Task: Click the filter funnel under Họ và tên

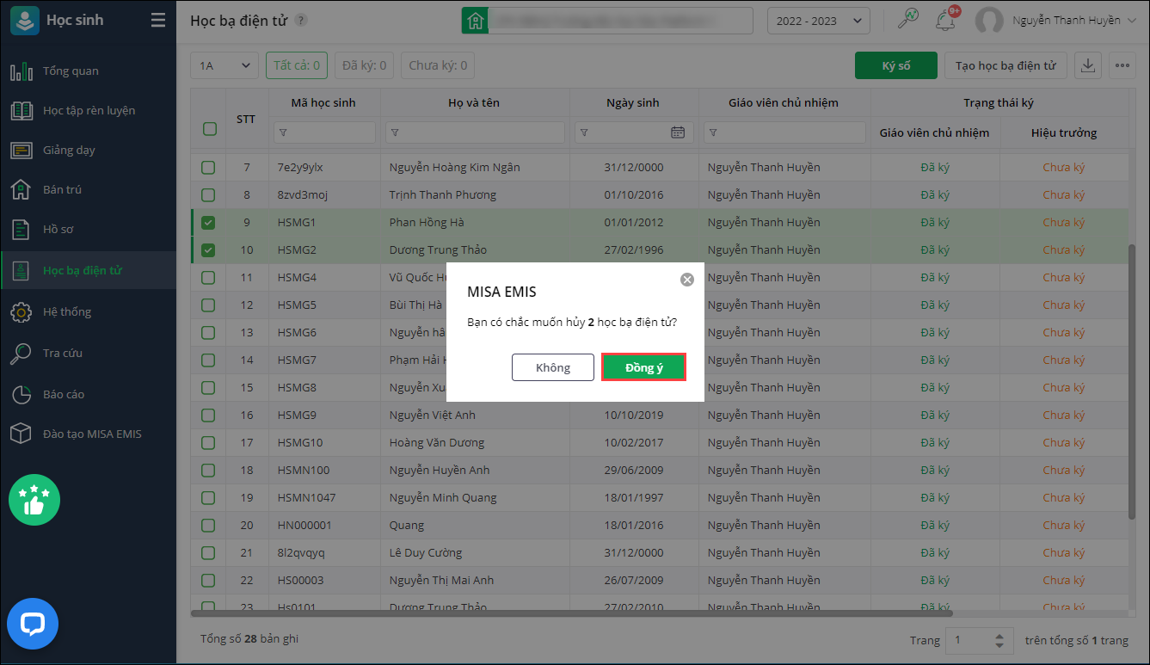Action: tap(395, 132)
